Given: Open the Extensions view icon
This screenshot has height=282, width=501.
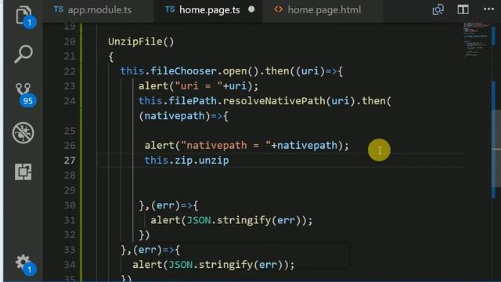Looking at the screenshot, I should point(23,172).
